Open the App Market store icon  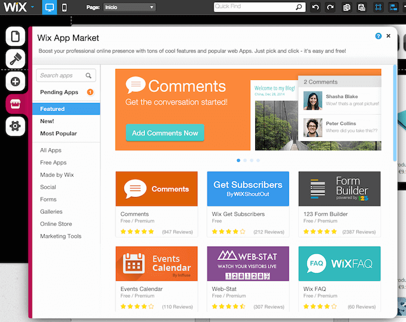click(15, 104)
